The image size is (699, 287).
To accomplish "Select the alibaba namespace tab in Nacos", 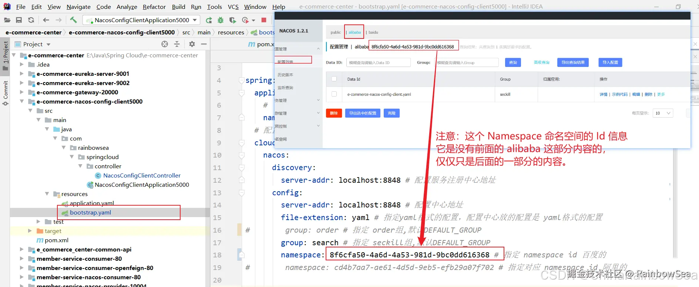I will pyautogui.click(x=354, y=32).
